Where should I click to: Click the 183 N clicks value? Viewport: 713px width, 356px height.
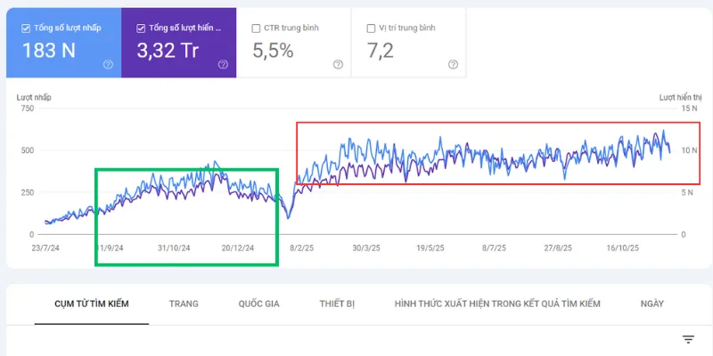point(49,51)
